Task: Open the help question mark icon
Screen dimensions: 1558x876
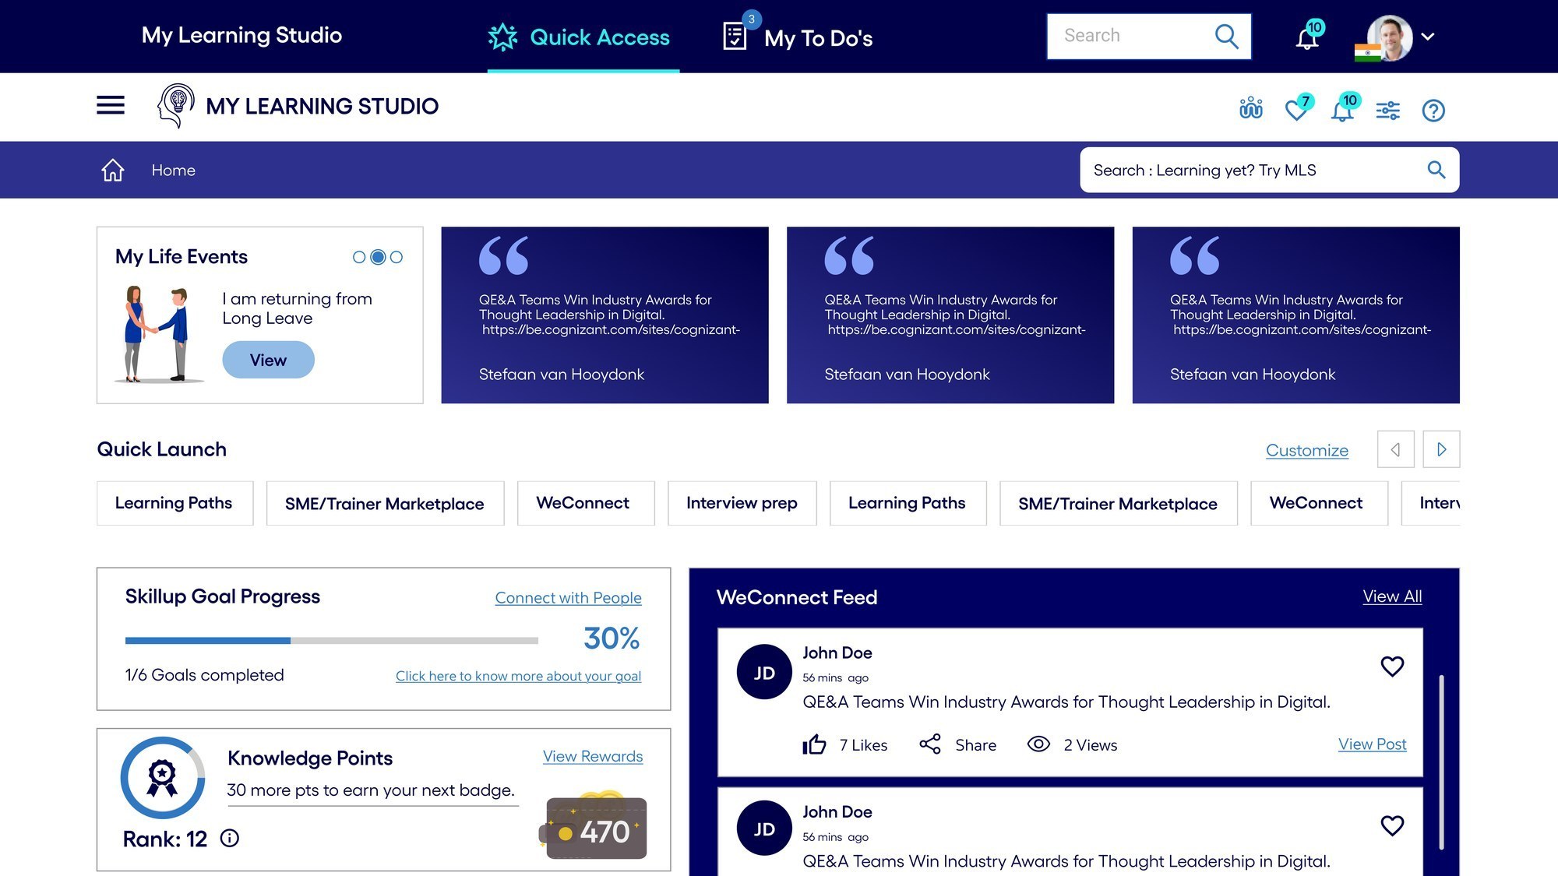Action: pyautogui.click(x=1433, y=111)
